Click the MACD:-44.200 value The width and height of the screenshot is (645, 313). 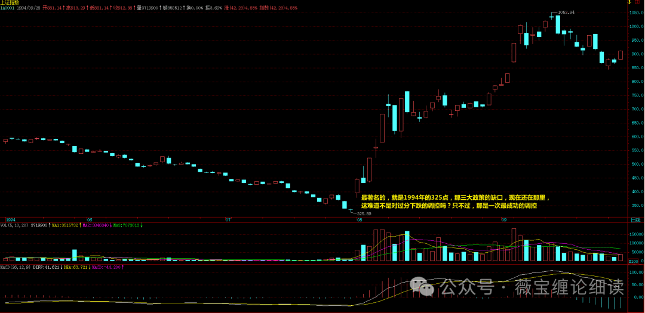point(106,267)
